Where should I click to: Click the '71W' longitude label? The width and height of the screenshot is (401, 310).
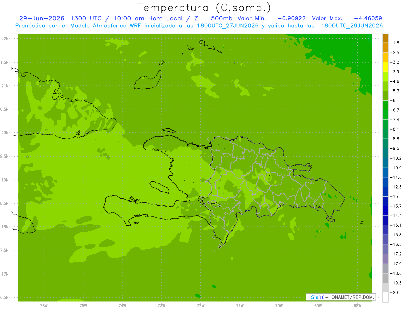[x=240, y=306]
